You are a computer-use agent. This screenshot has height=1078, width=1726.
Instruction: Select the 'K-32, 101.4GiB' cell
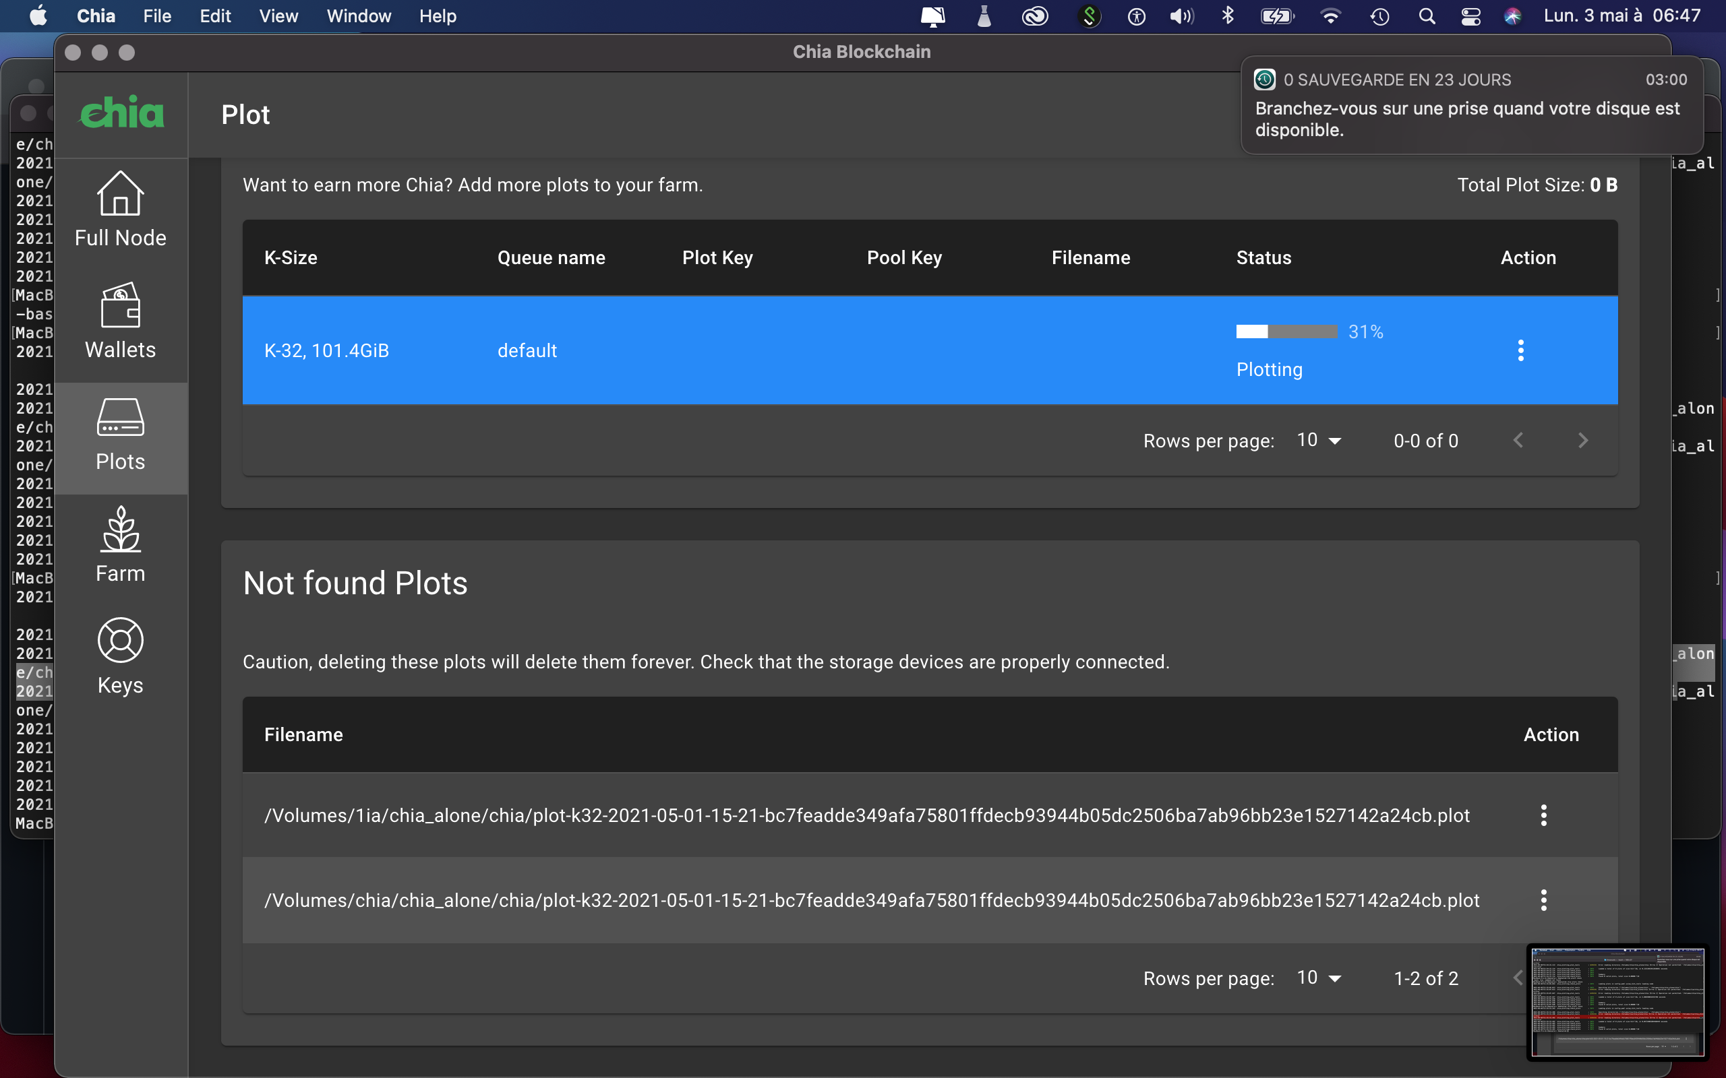[326, 350]
